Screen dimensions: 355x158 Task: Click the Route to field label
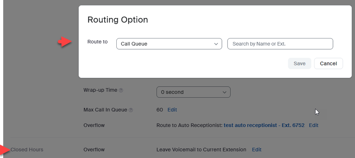point(97,42)
